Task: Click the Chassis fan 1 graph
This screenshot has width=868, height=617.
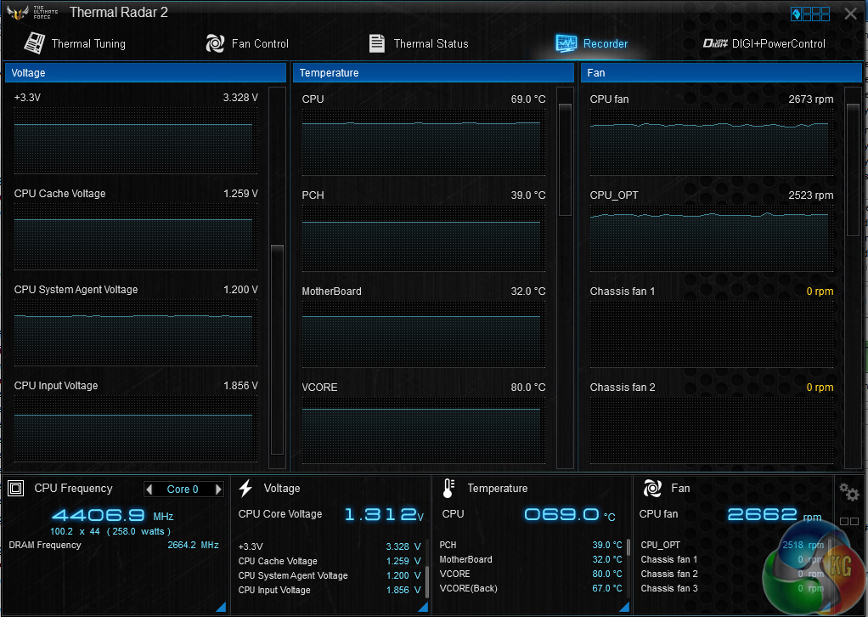Action: point(712,334)
